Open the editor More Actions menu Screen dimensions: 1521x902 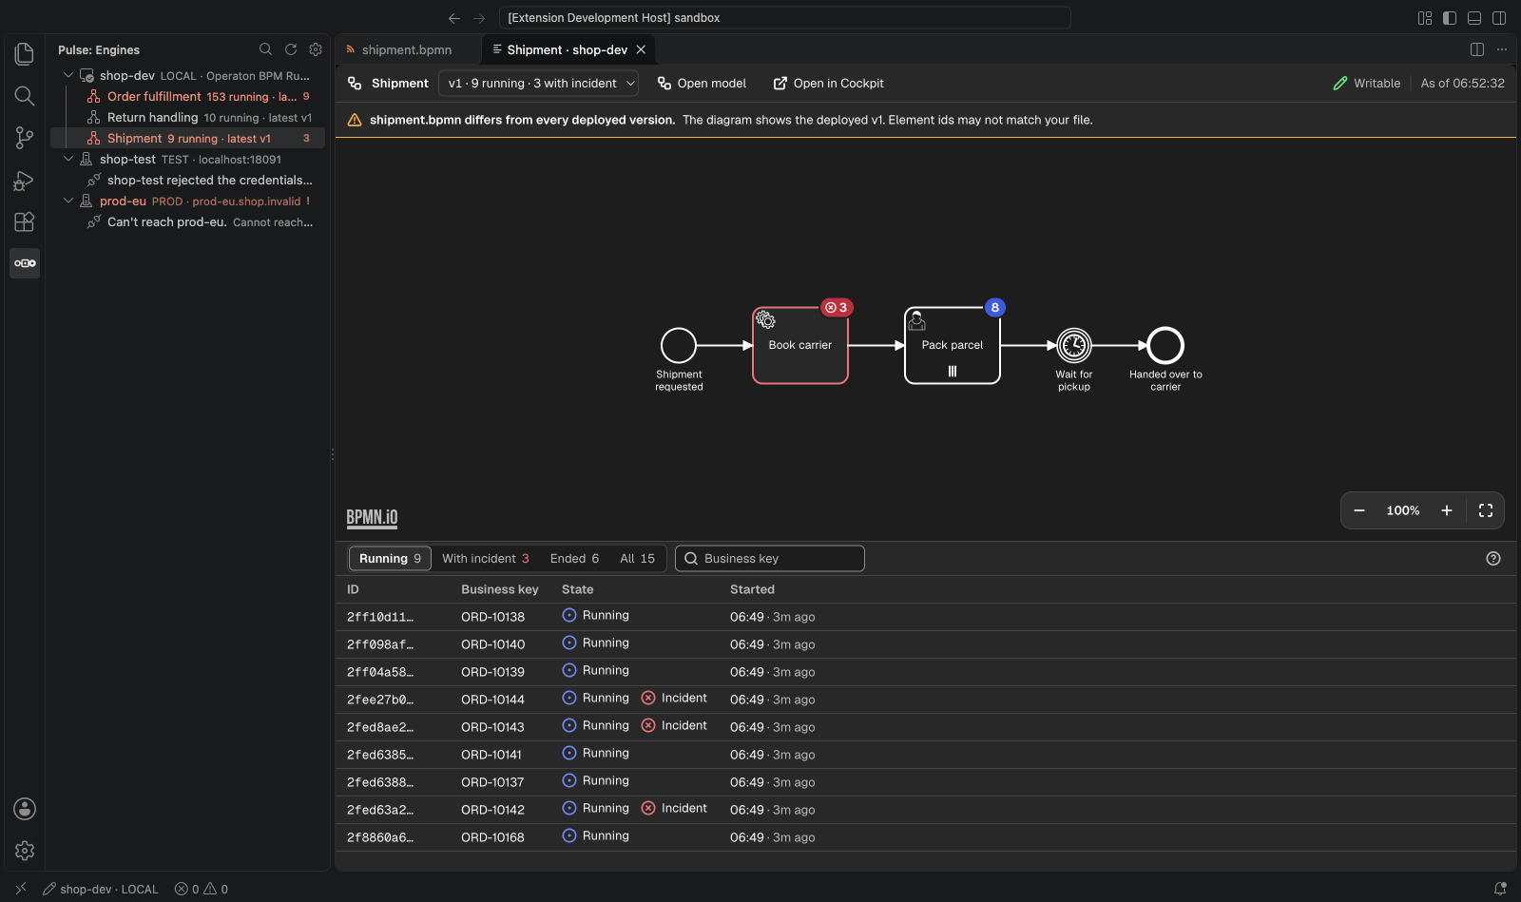[1502, 49]
